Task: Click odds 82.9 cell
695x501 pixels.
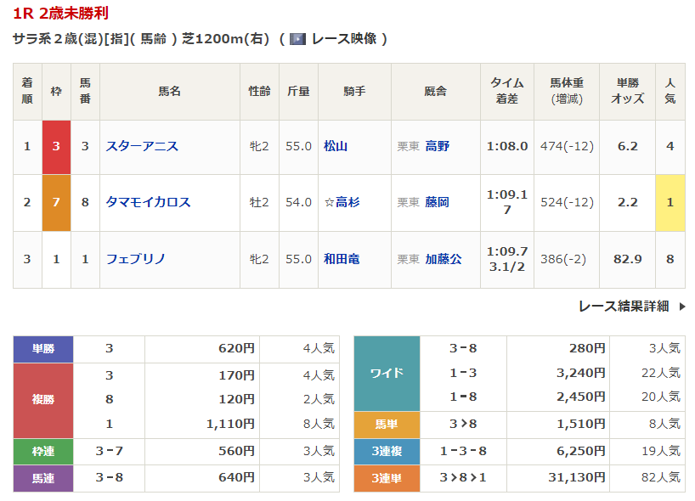Action: coord(628,259)
